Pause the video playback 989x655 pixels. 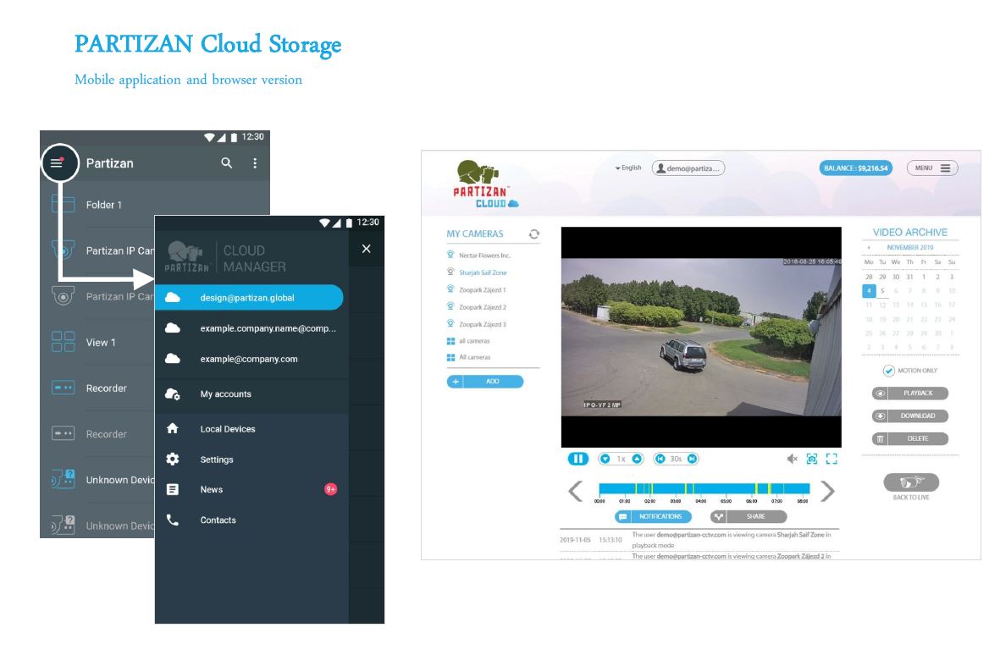[x=577, y=459]
